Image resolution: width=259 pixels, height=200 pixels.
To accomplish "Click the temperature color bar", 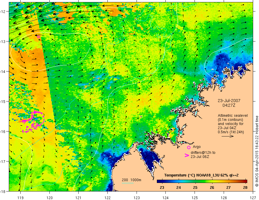I will point(202,181).
